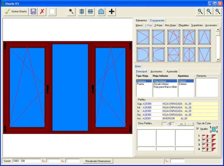Click the arch shape toolbar icon
Image resolution: width=224 pixels, height=166 pixels.
click(101, 12)
